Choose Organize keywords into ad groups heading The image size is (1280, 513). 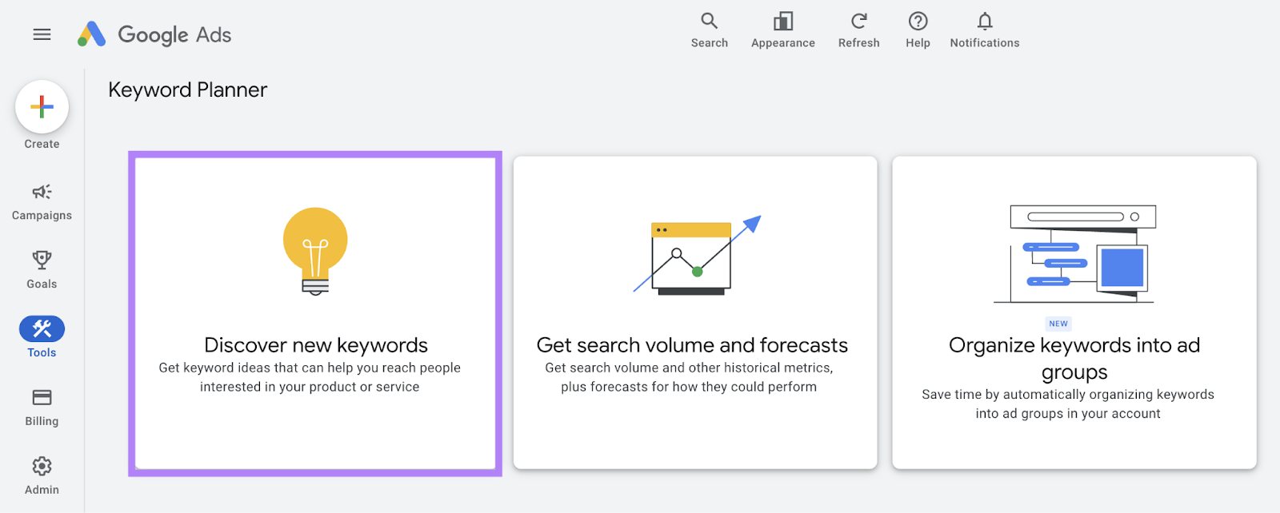(1074, 358)
